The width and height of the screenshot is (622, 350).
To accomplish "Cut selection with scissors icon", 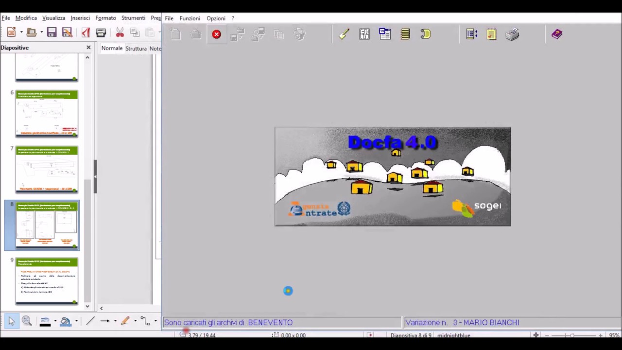I will point(120,33).
